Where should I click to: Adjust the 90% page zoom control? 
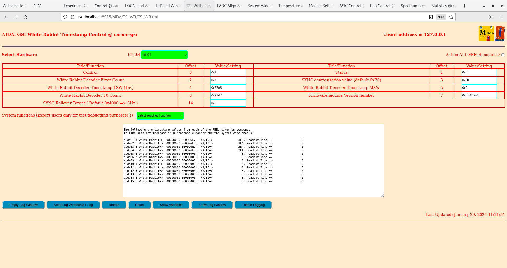click(441, 17)
